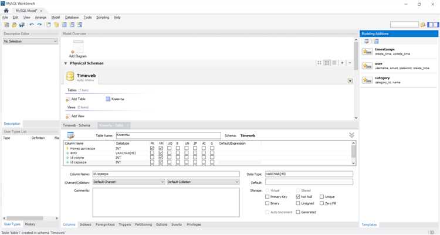Open the File menu
Image resolution: width=440 pixels, height=235 pixels.
5,18
